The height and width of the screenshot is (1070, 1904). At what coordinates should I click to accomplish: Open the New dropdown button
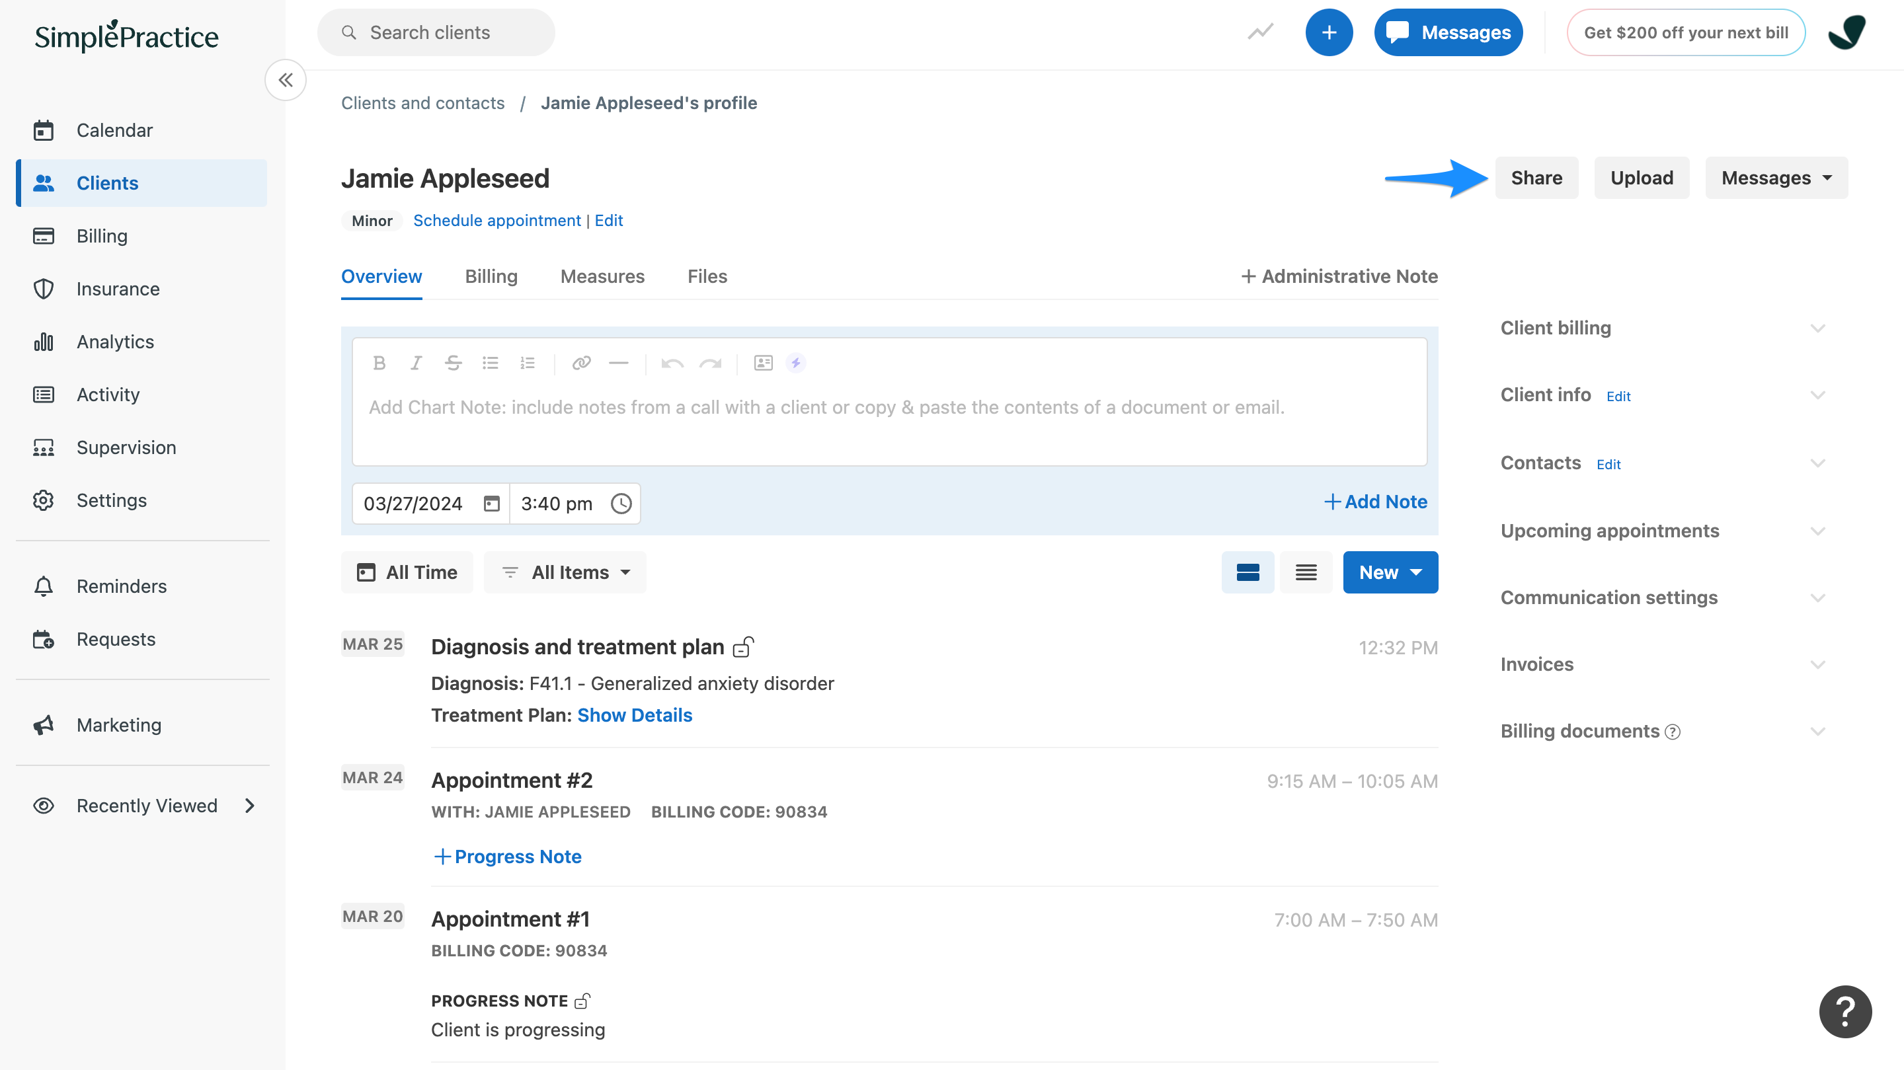1390,573
